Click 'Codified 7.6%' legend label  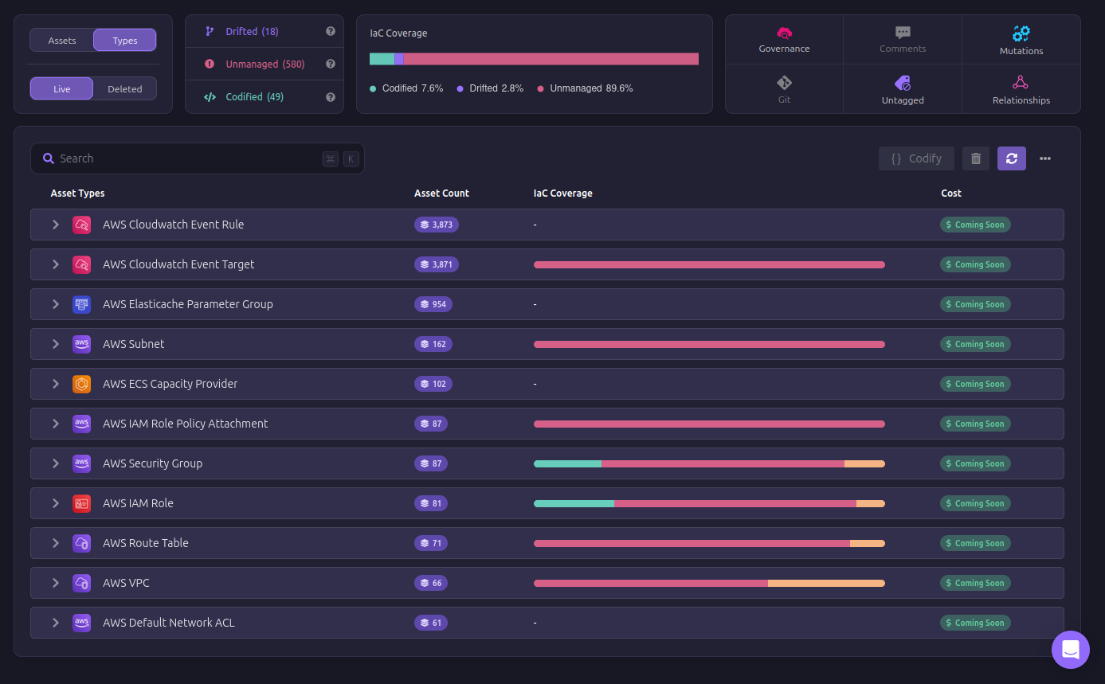pyautogui.click(x=413, y=88)
